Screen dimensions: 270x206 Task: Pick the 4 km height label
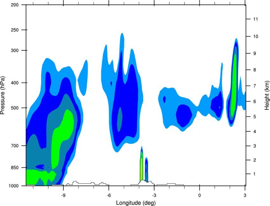[255, 132]
